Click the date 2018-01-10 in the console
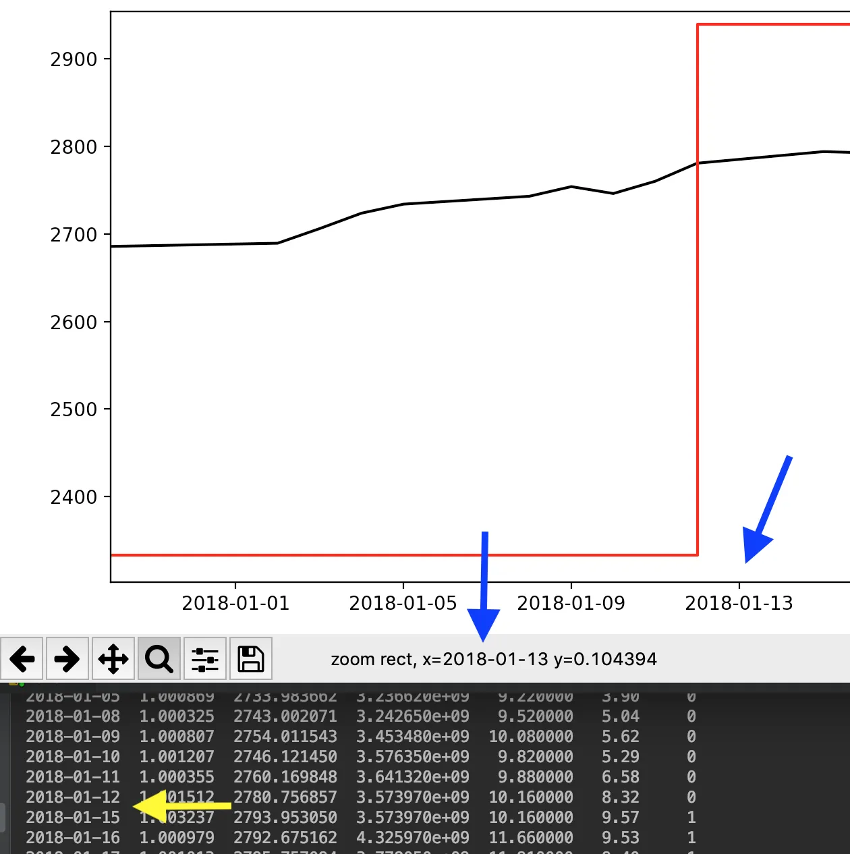Screen dimensions: 850x854 pos(73,756)
